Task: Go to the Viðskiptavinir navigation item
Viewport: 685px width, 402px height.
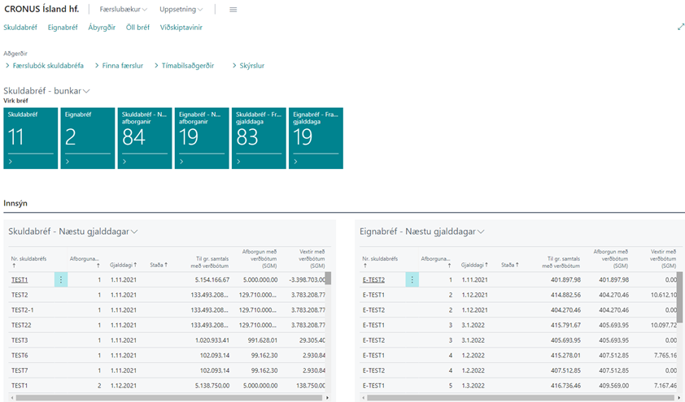Action: [181, 28]
